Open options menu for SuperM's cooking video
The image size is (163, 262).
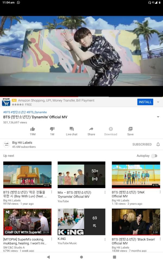(x=52, y=239)
